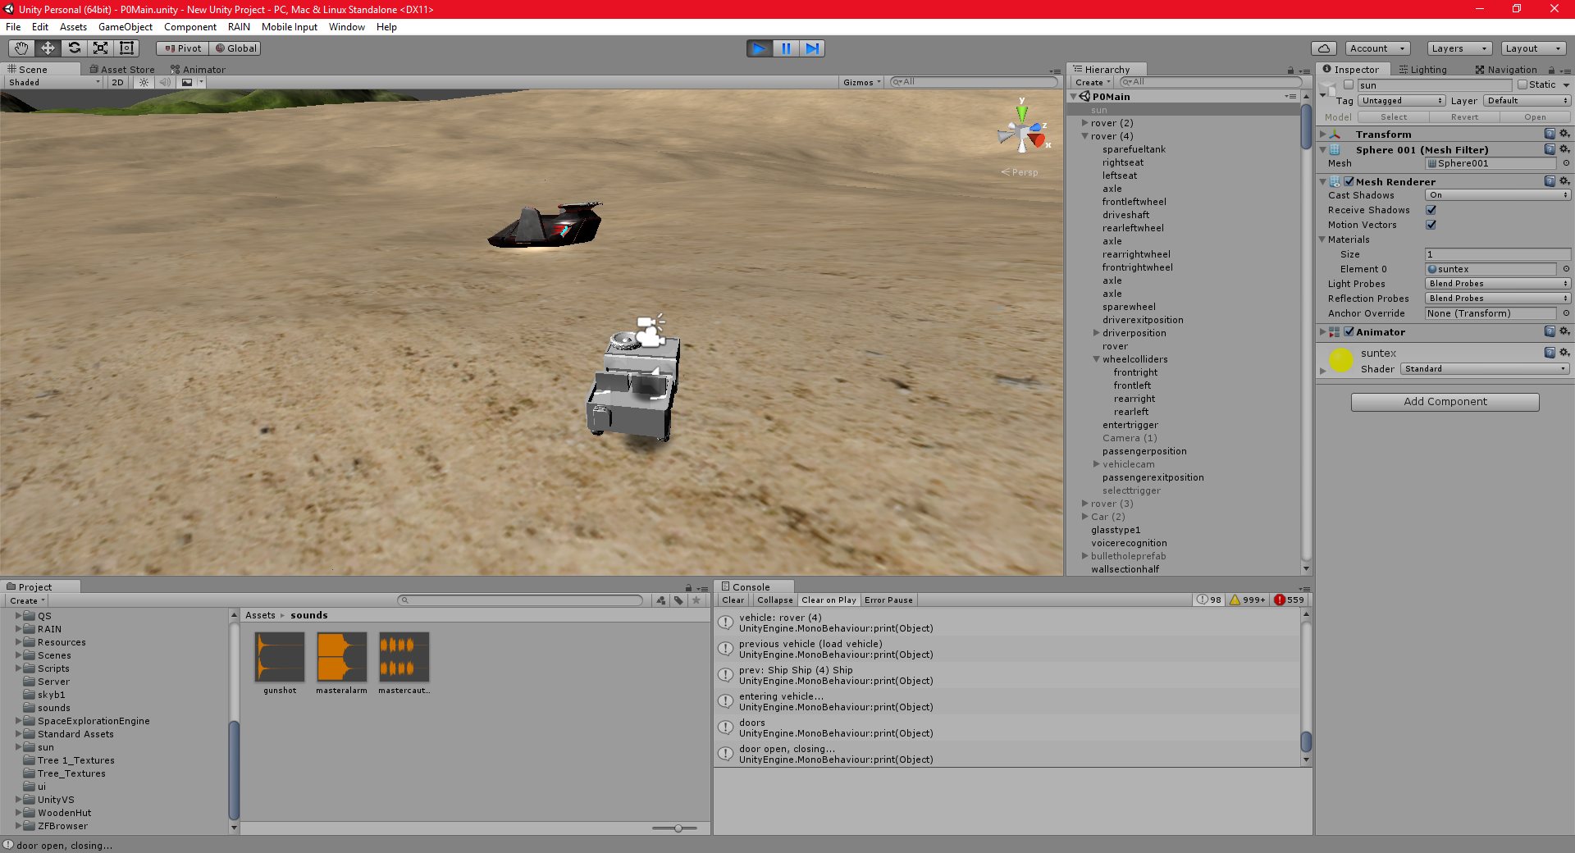Screen dimensions: 1575x853
Task: Open Mesh Renderer gear settings menu
Action: [x=1564, y=181]
